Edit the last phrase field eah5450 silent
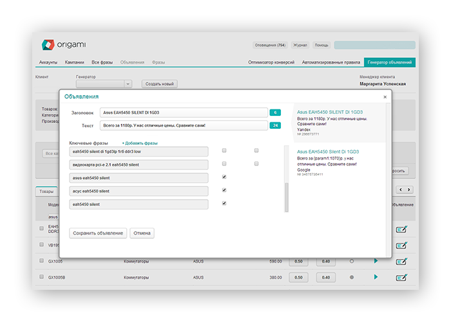Screen dimensions: 451x322 point(139,204)
